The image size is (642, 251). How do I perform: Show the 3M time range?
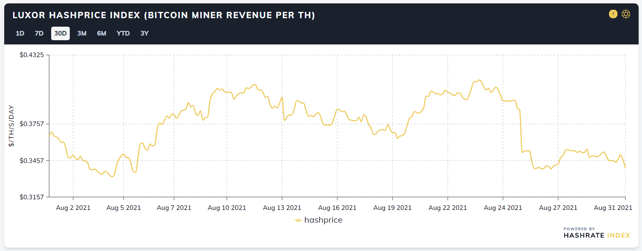click(x=82, y=33)
